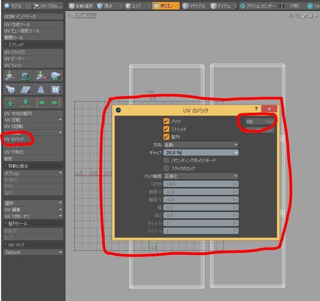This screenshot has width=320, height=301.
Task: Click the viewport pan four-arrow icon
Action: coord(291,16)
